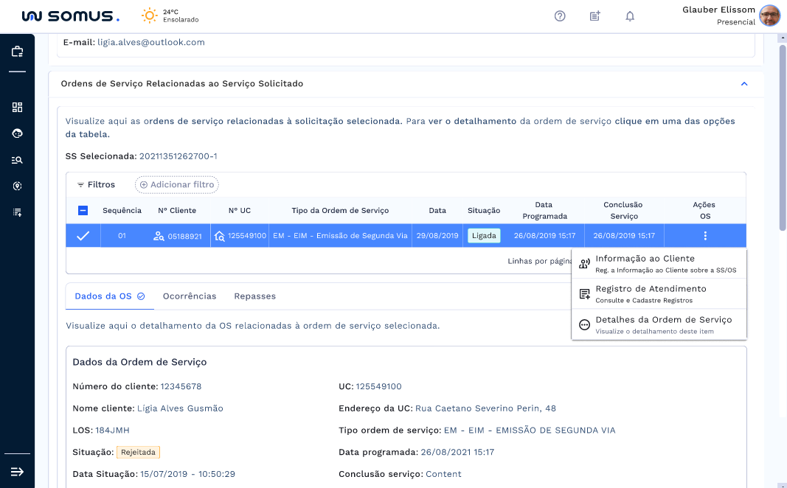Viewport: 787px width, 488px height.
Task: Deselect the checked row for sequence 01
Action: pyautogui.click(x=83, y=236)
